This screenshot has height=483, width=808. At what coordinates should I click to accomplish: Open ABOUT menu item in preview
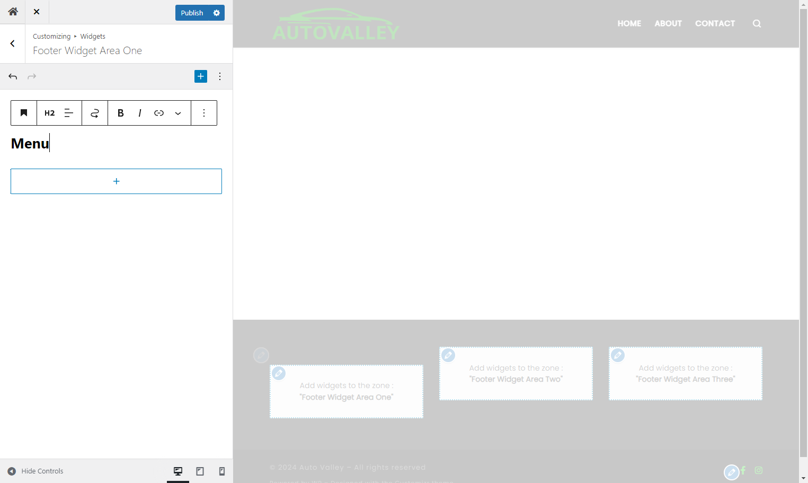pyautogui.click(x=668, y=23)
